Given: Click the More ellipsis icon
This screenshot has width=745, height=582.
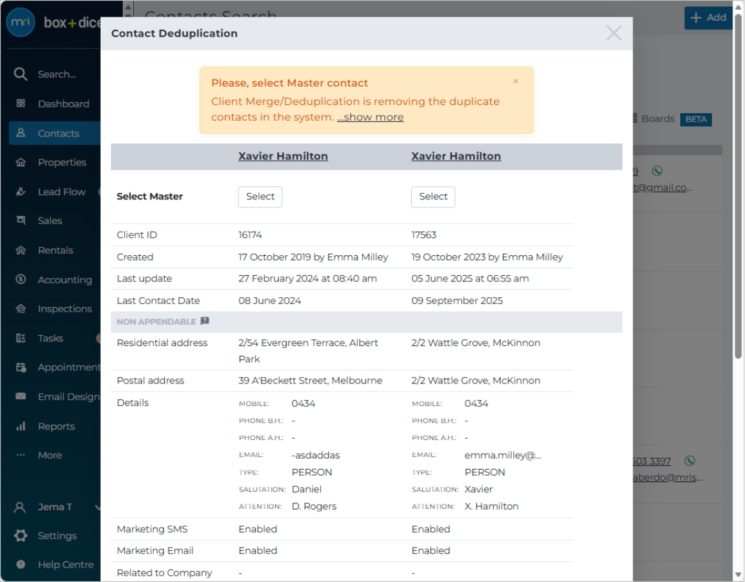Looking at the screenshot, I should click(21, 455).
